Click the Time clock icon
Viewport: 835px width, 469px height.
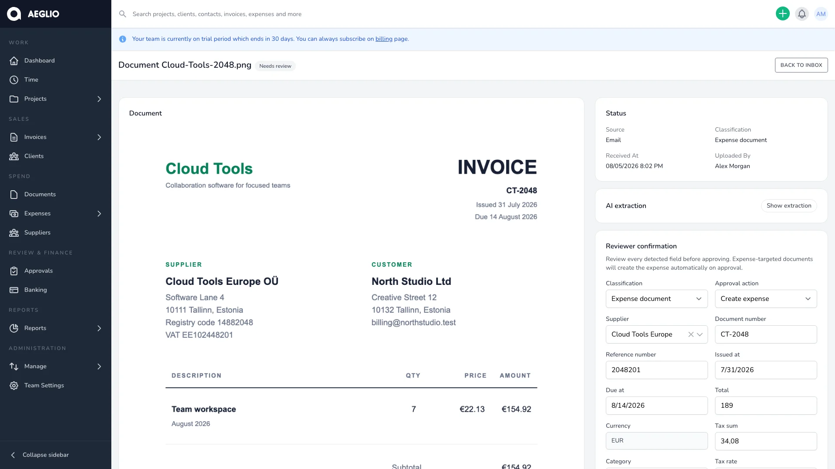14,80
